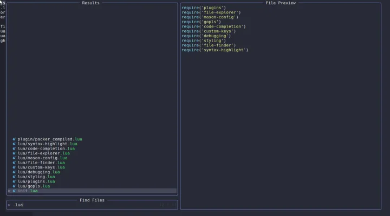Screen dimensions: 390x216
Task: Select lua/gopls.lua result
Action: (x=34, y=186)
